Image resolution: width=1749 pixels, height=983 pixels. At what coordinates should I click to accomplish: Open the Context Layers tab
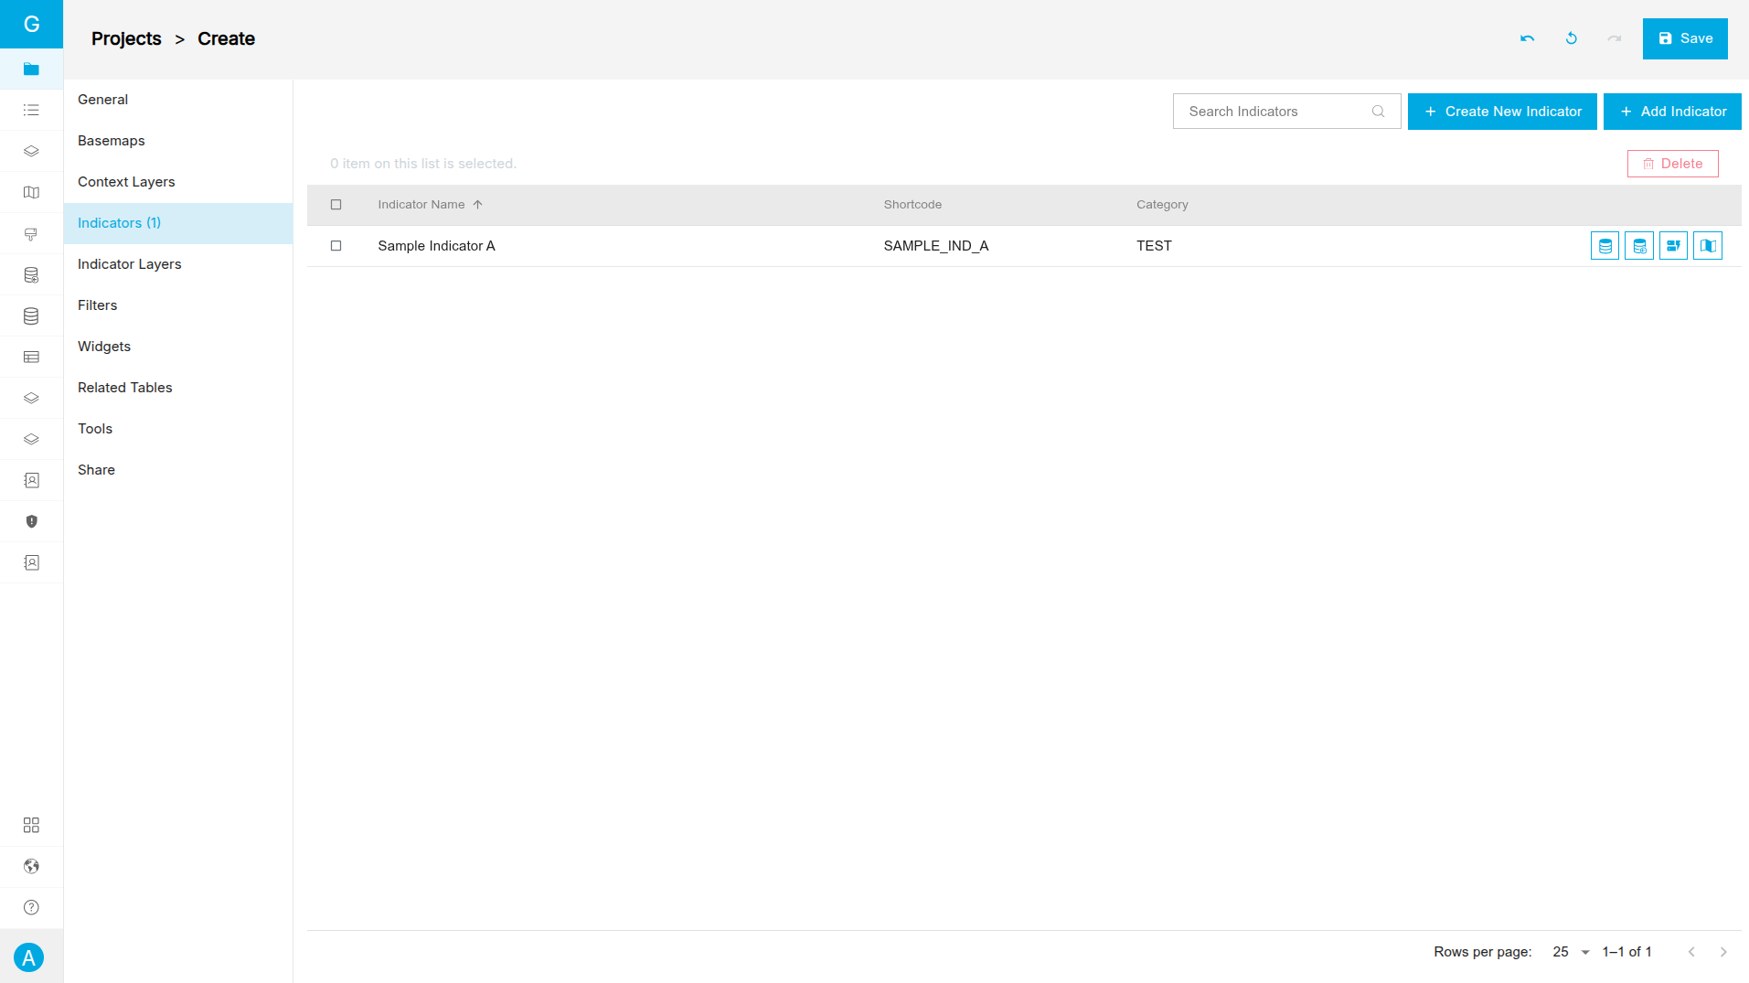click(x=126, y=182)
